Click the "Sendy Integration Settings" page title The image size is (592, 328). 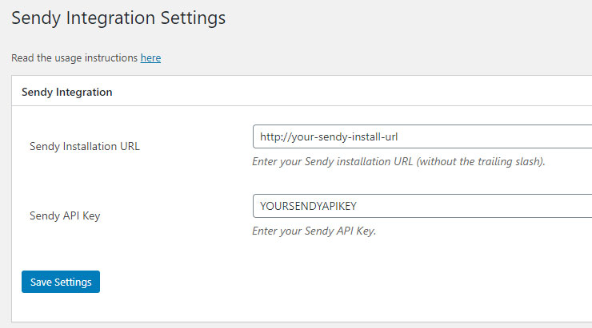118,18
